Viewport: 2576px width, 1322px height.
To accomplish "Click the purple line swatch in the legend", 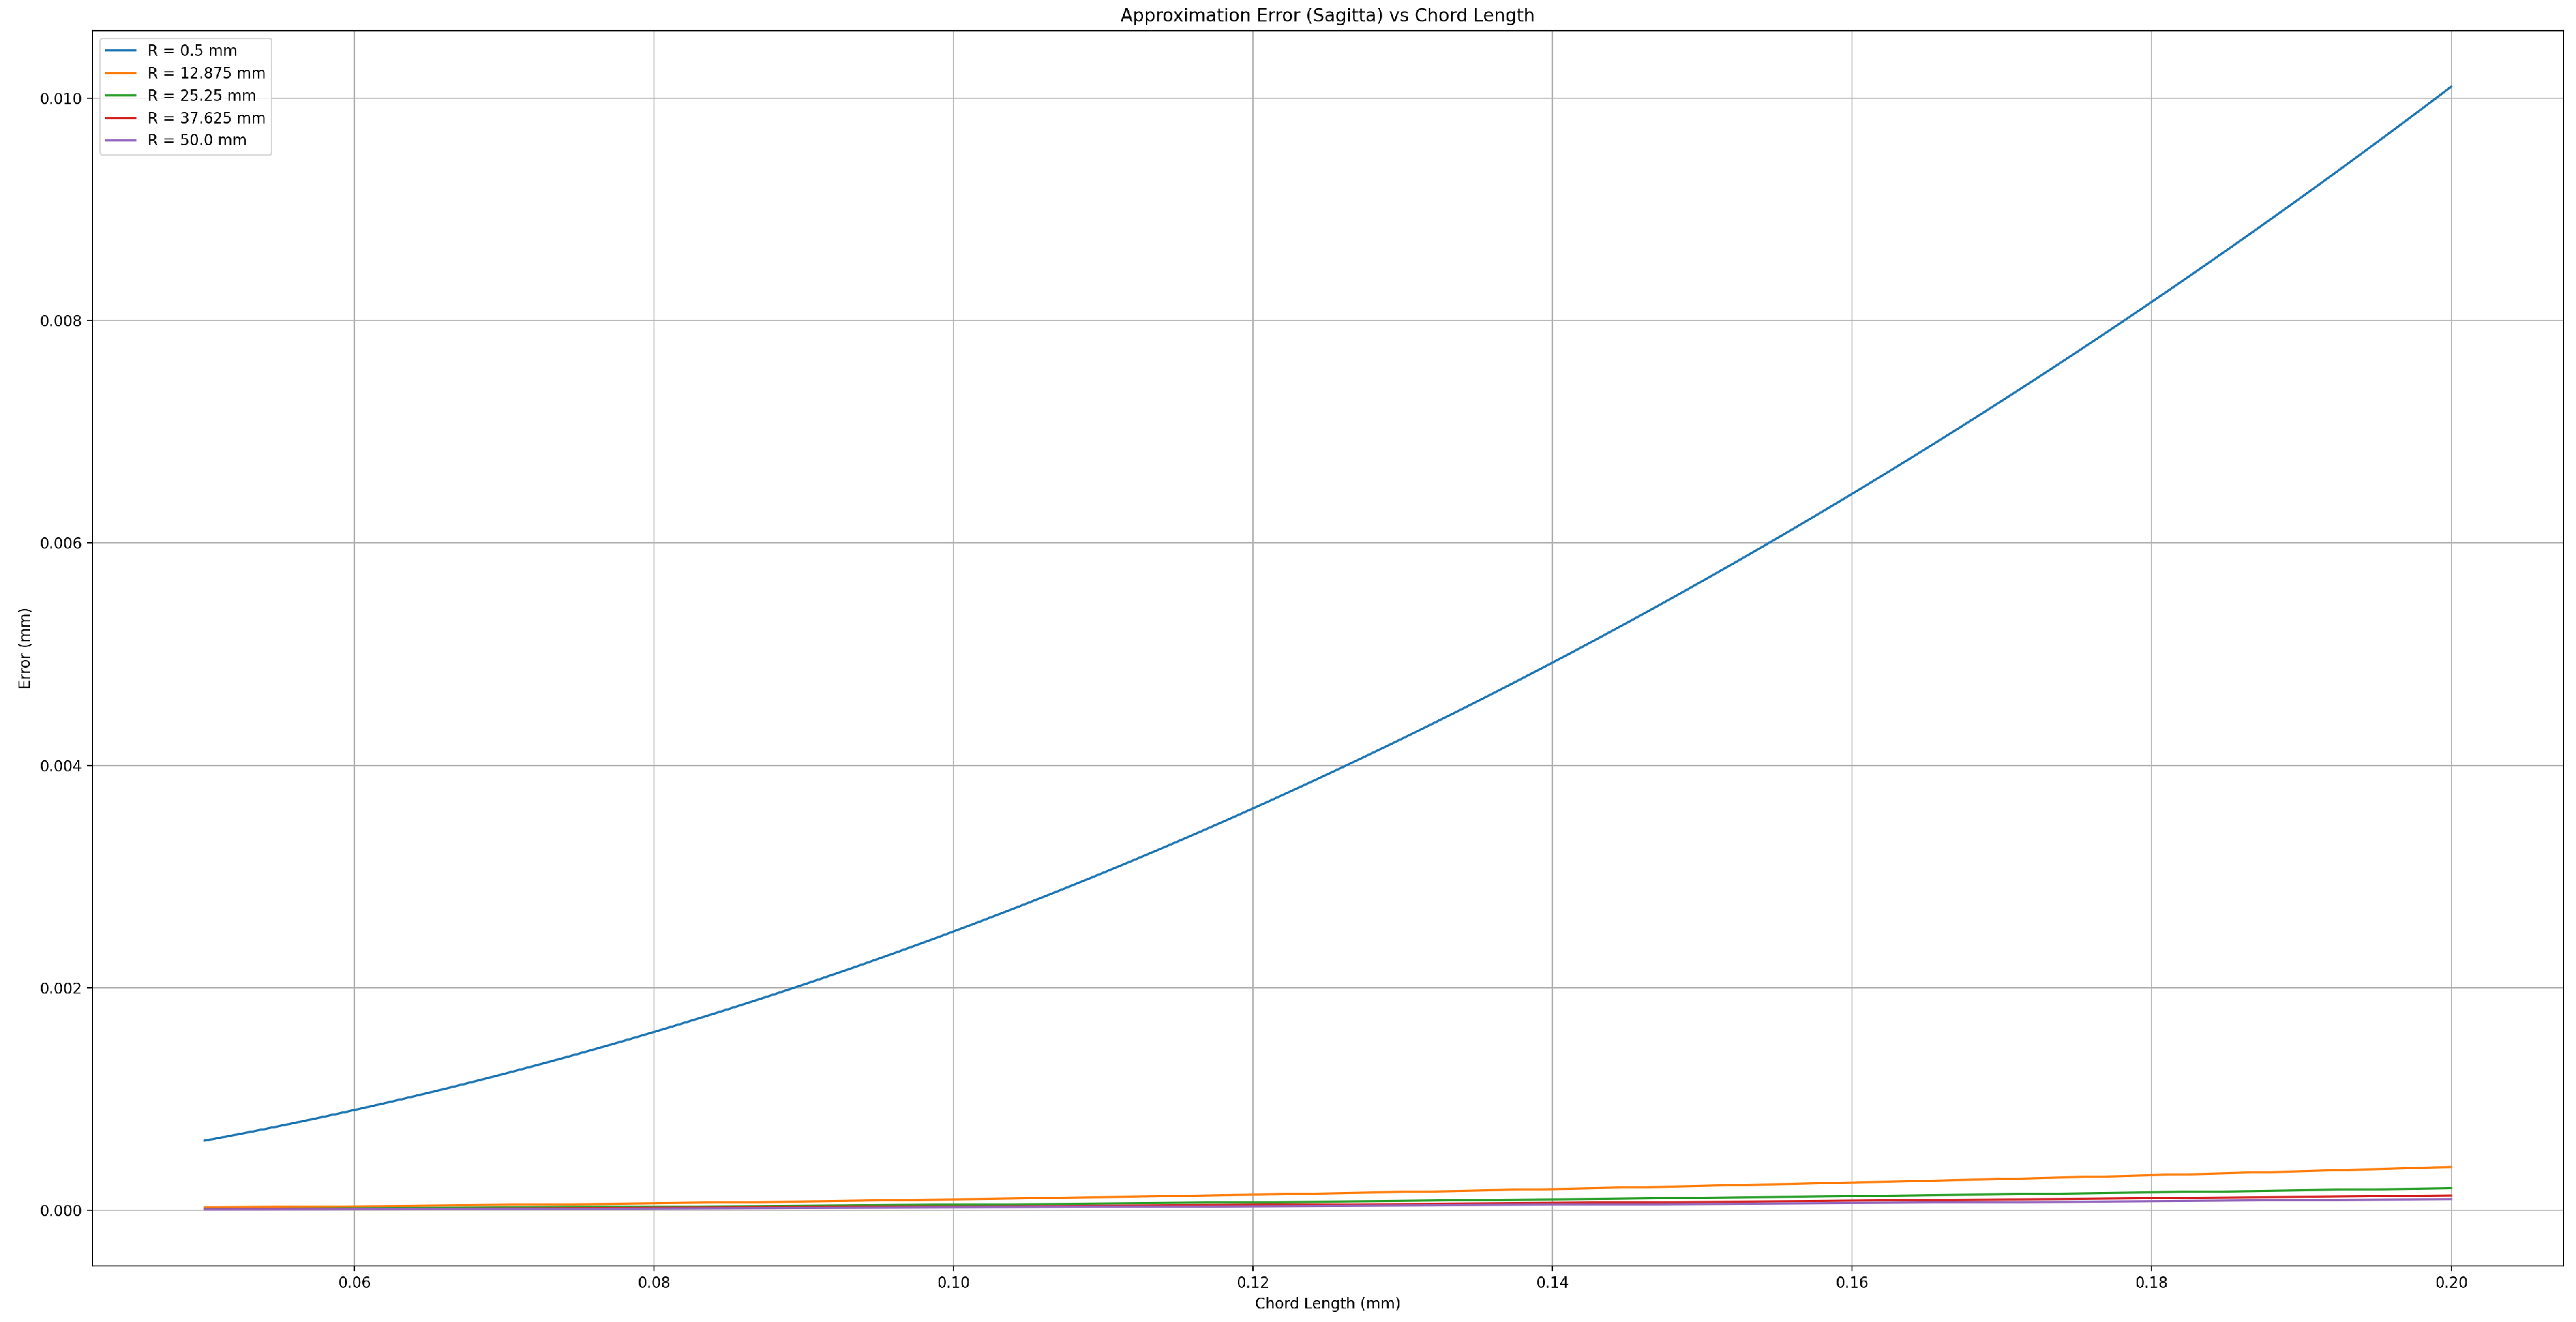I will coord(121,140).
